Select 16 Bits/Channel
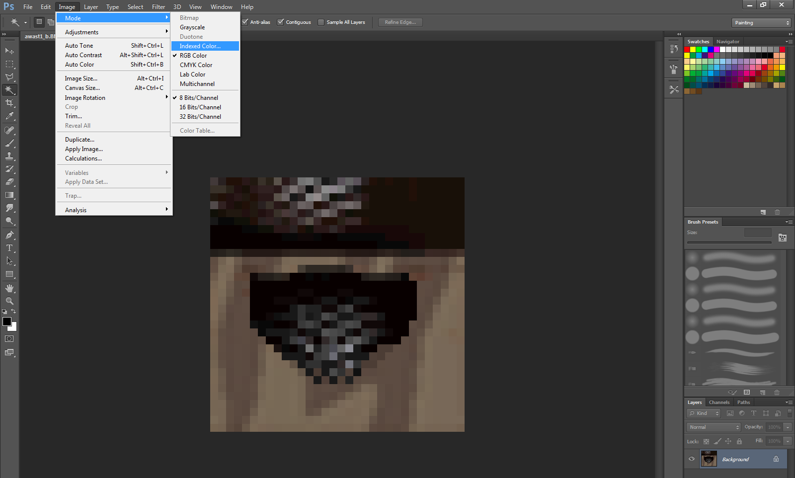 (x=205, y=107)
